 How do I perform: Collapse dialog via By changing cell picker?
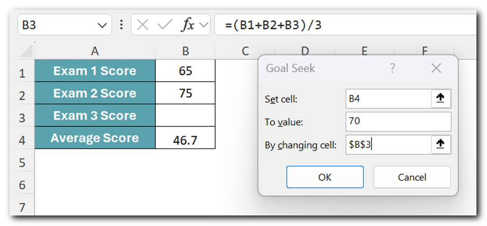441,144
